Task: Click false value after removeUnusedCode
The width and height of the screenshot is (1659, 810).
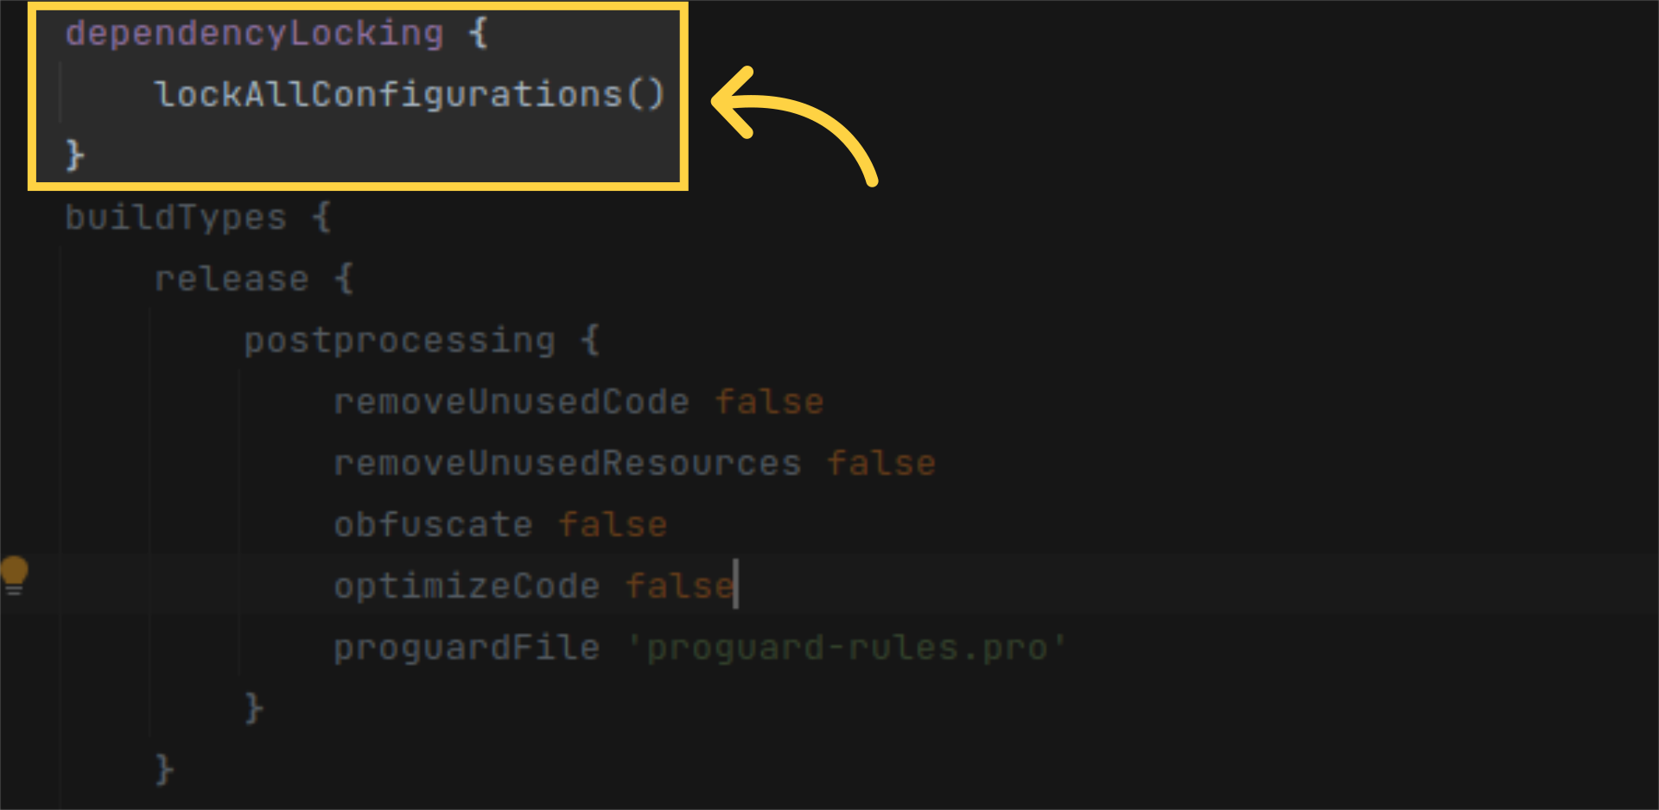Action: pyautogui.click(x=769, y=402)
